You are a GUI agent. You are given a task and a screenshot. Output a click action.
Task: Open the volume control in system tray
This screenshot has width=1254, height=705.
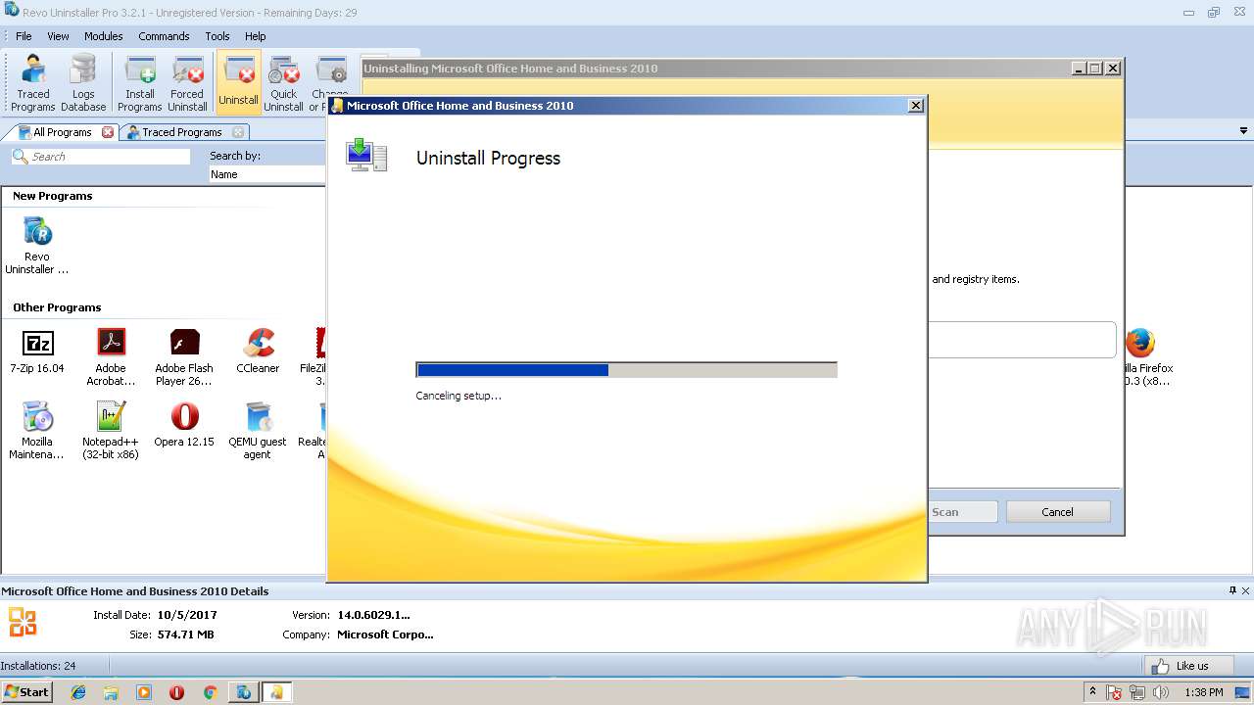pyautogui.click(x=1161, y=692)
